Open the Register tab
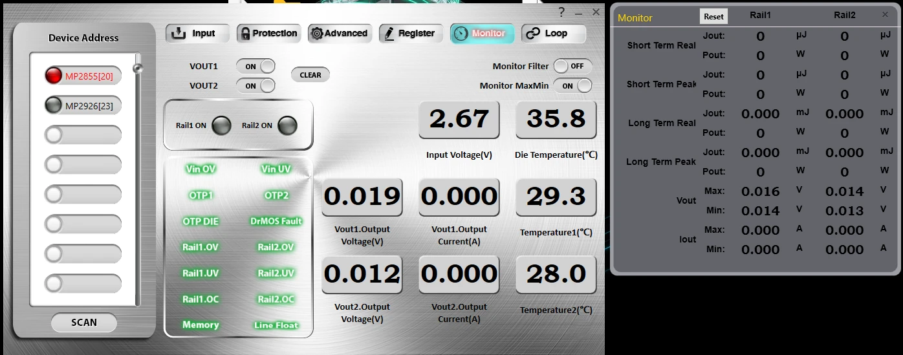903x355 pixels. click(411, 34)
